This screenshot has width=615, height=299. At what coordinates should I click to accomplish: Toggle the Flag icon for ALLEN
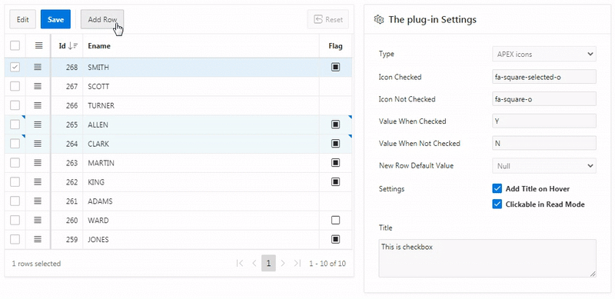[335, 125]
